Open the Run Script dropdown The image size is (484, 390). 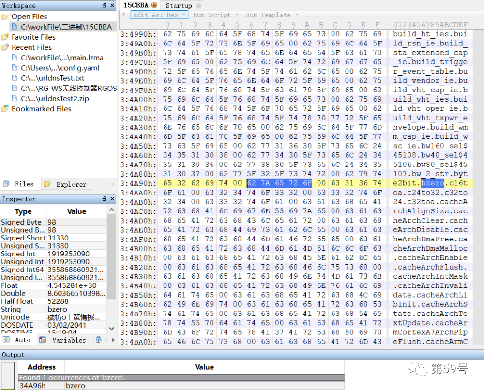coord(215,15)
